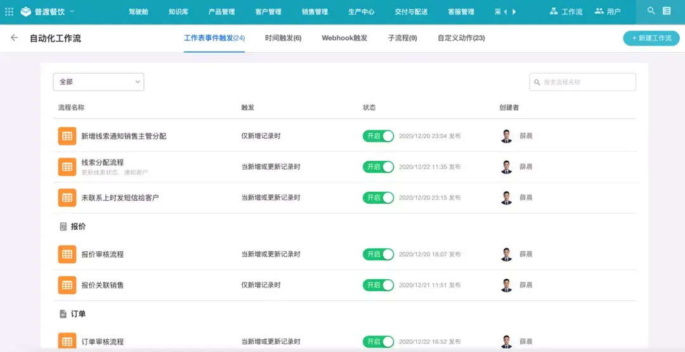685x352 pixels.
Task: Open the search magnifier icon in header
Action: coord(651,11)
